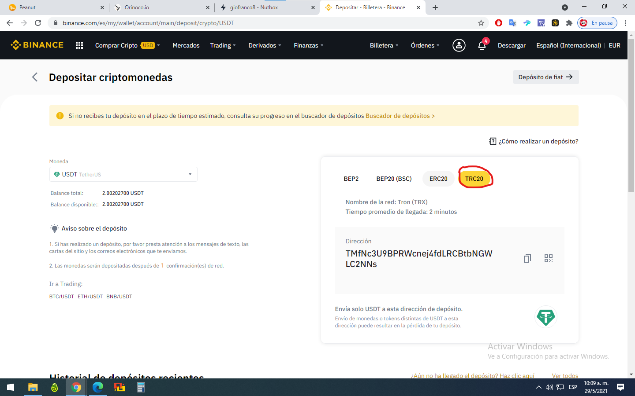Open the Chrome three-dot menu
Viewport: 635px width, 396px height.
625,23
